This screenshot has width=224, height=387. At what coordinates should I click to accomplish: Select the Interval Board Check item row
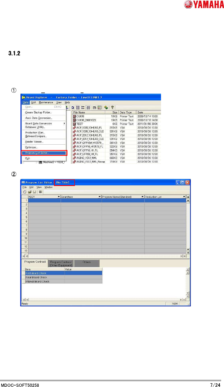62,281
